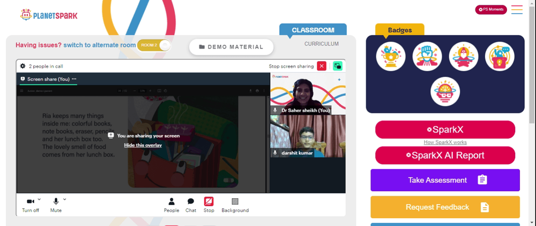Launch SparkX

click(x=445, y=129)
